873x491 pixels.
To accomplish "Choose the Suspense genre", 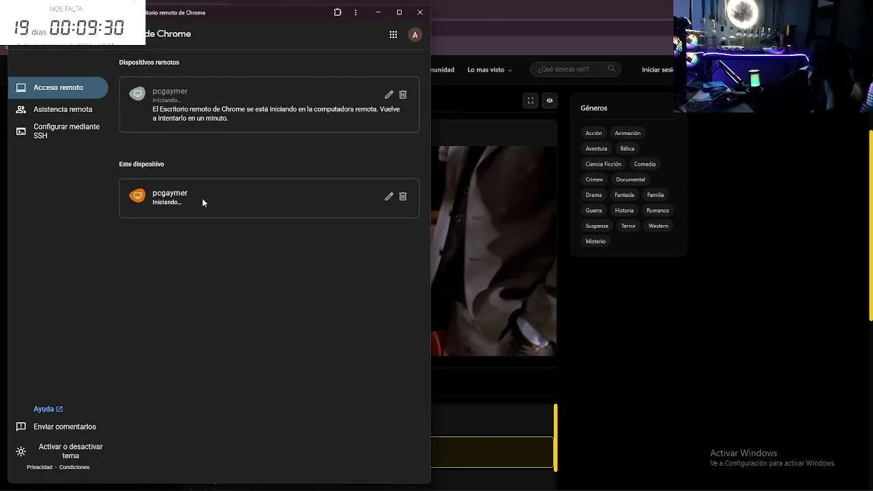I will click(x=597, y=226).
